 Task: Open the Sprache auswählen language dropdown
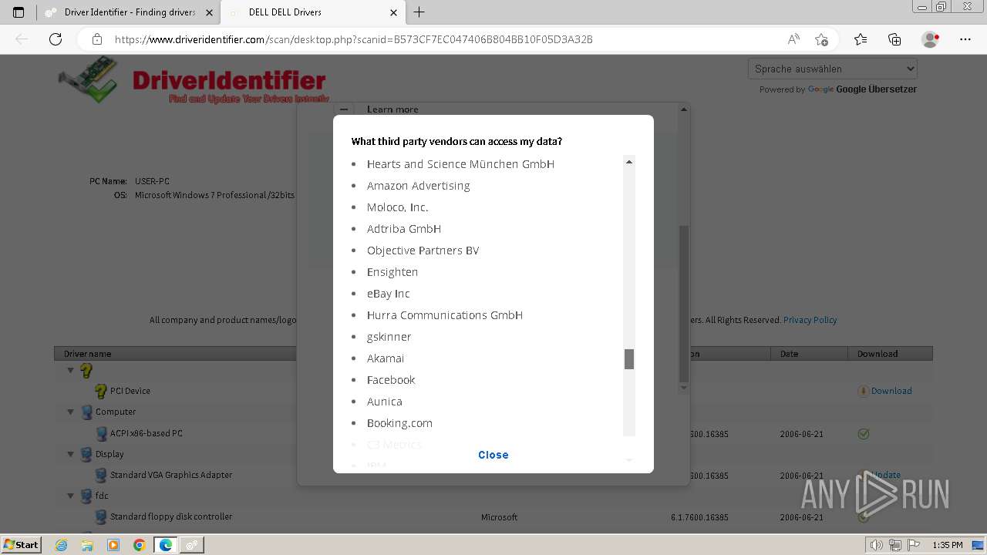click(832, 69)
